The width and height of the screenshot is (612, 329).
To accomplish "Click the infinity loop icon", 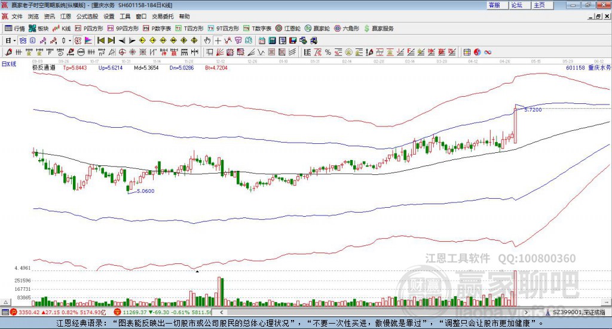I will coord(488,52).
